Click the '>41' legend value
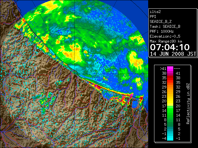Image resolution: width=198 pixels, height=148 pixels. [x=163, y=69]
